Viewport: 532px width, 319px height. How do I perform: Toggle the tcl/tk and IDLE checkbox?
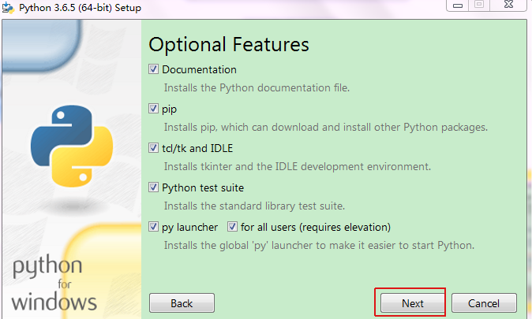pos(153,148)
